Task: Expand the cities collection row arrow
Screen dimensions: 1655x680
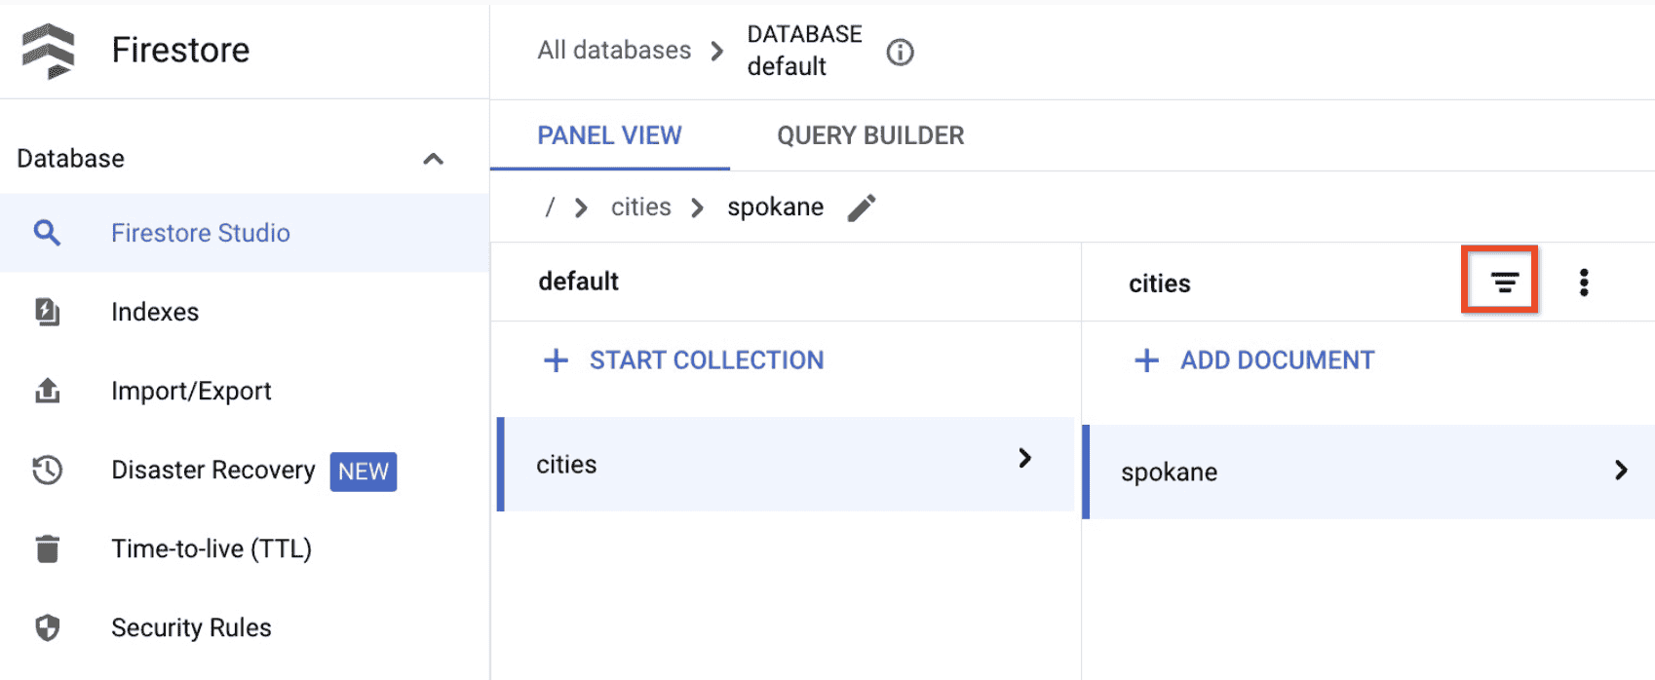Action: click(1024, 458)
